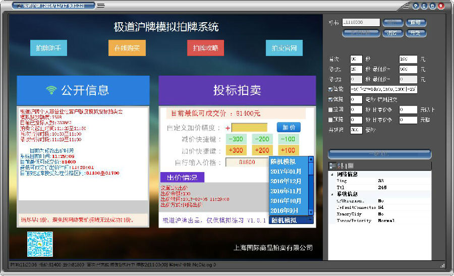Enable the checkbox on the 元以上 row
Viewport: 454px width, 276px height.
tap(330, 109)
